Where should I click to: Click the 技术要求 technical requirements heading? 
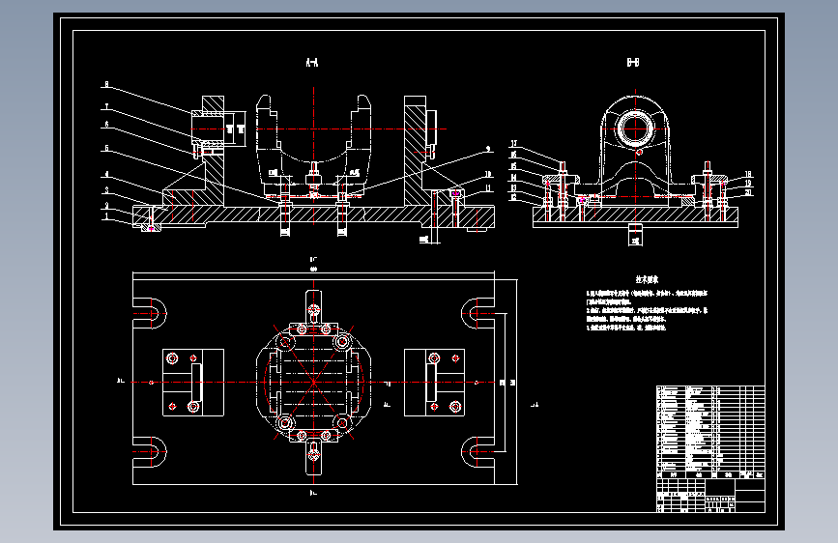[x=647, y=279]
